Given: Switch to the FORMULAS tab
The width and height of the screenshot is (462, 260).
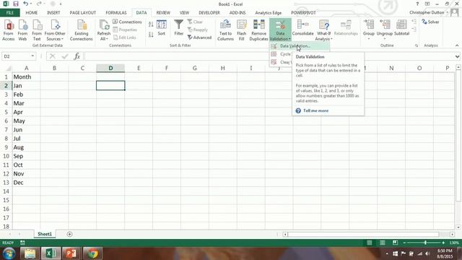Looking at the screenshot, I should (x=116, y=13).
